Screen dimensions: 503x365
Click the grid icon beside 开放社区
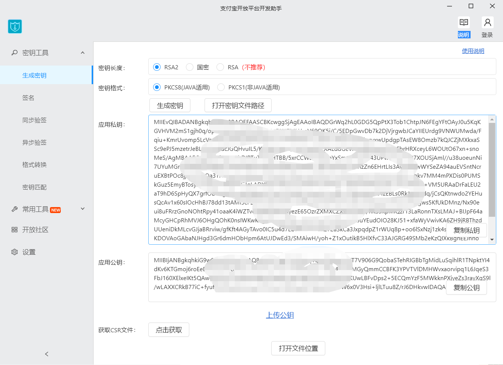15,230
